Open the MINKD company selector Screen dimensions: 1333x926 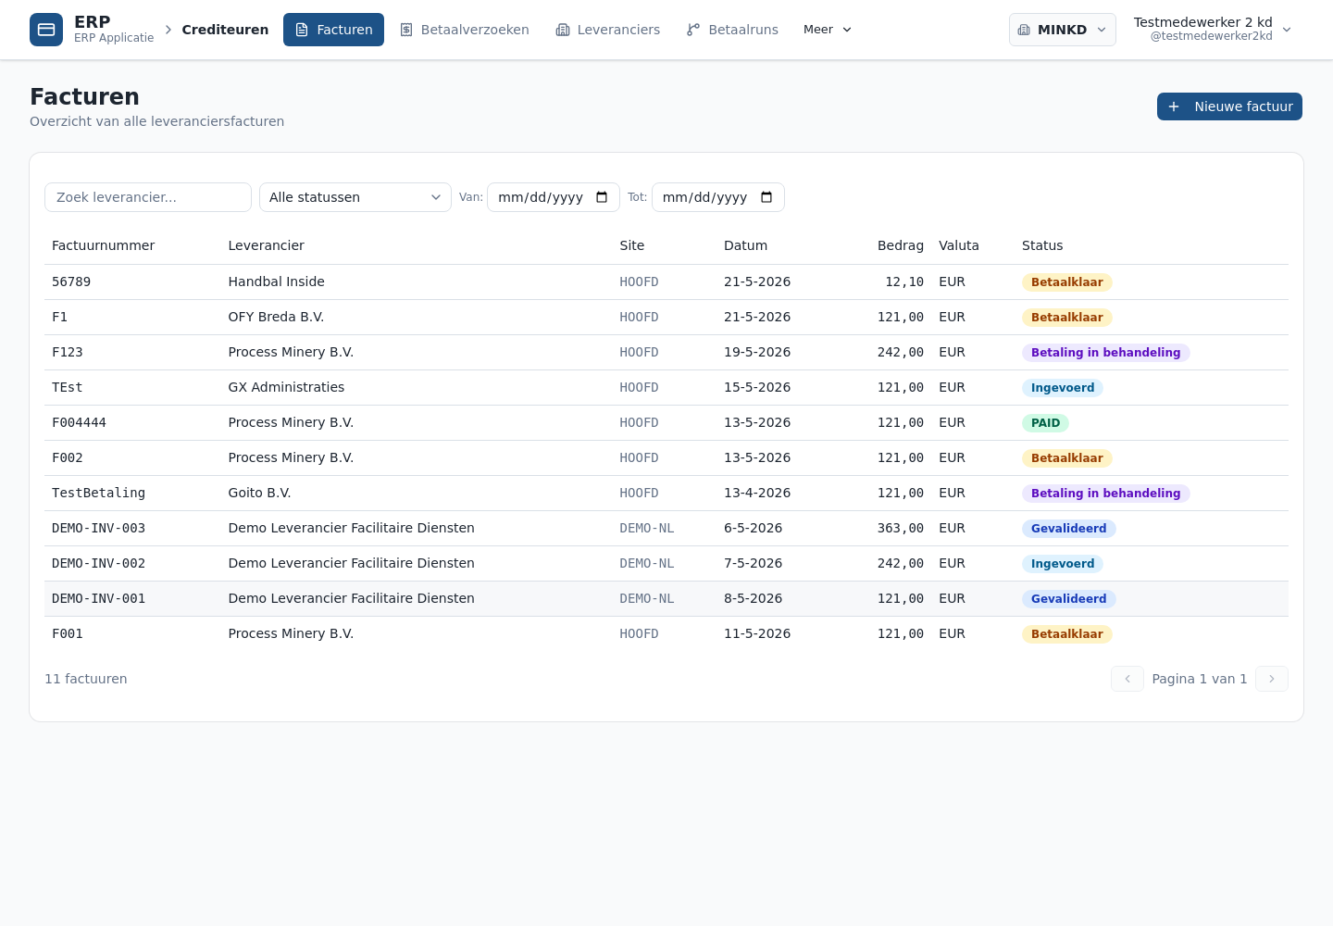[1063, 30]
